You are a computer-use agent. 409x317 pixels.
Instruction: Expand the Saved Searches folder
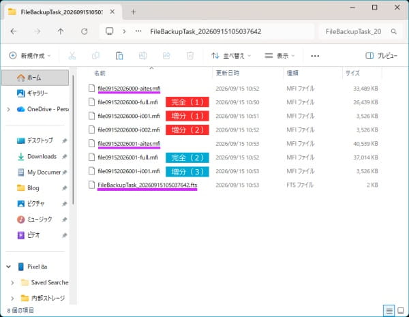coord(12,282)
